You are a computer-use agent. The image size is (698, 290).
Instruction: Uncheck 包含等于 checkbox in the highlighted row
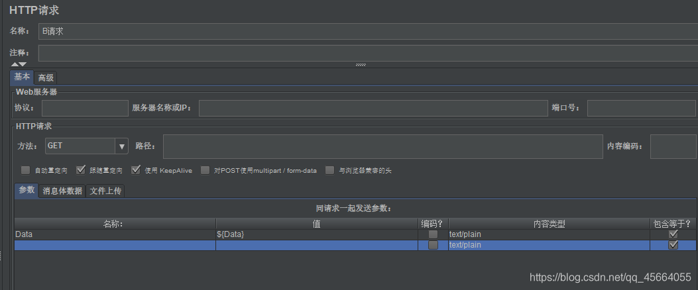coord(673,245)
